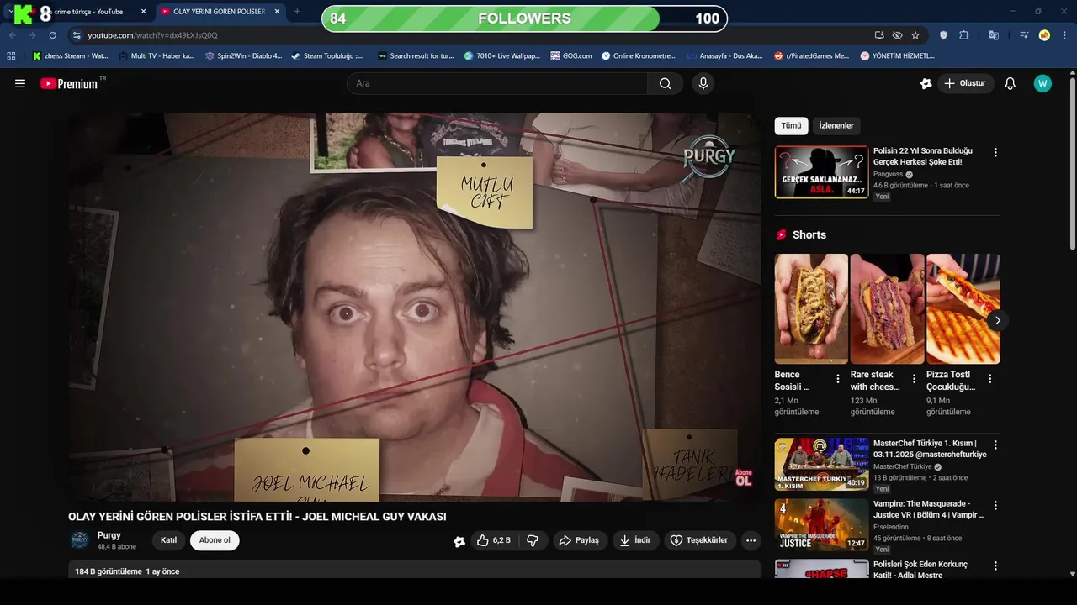Reload the page
This screenshot has width=1077, height=605.
click(x=52, y=35)
